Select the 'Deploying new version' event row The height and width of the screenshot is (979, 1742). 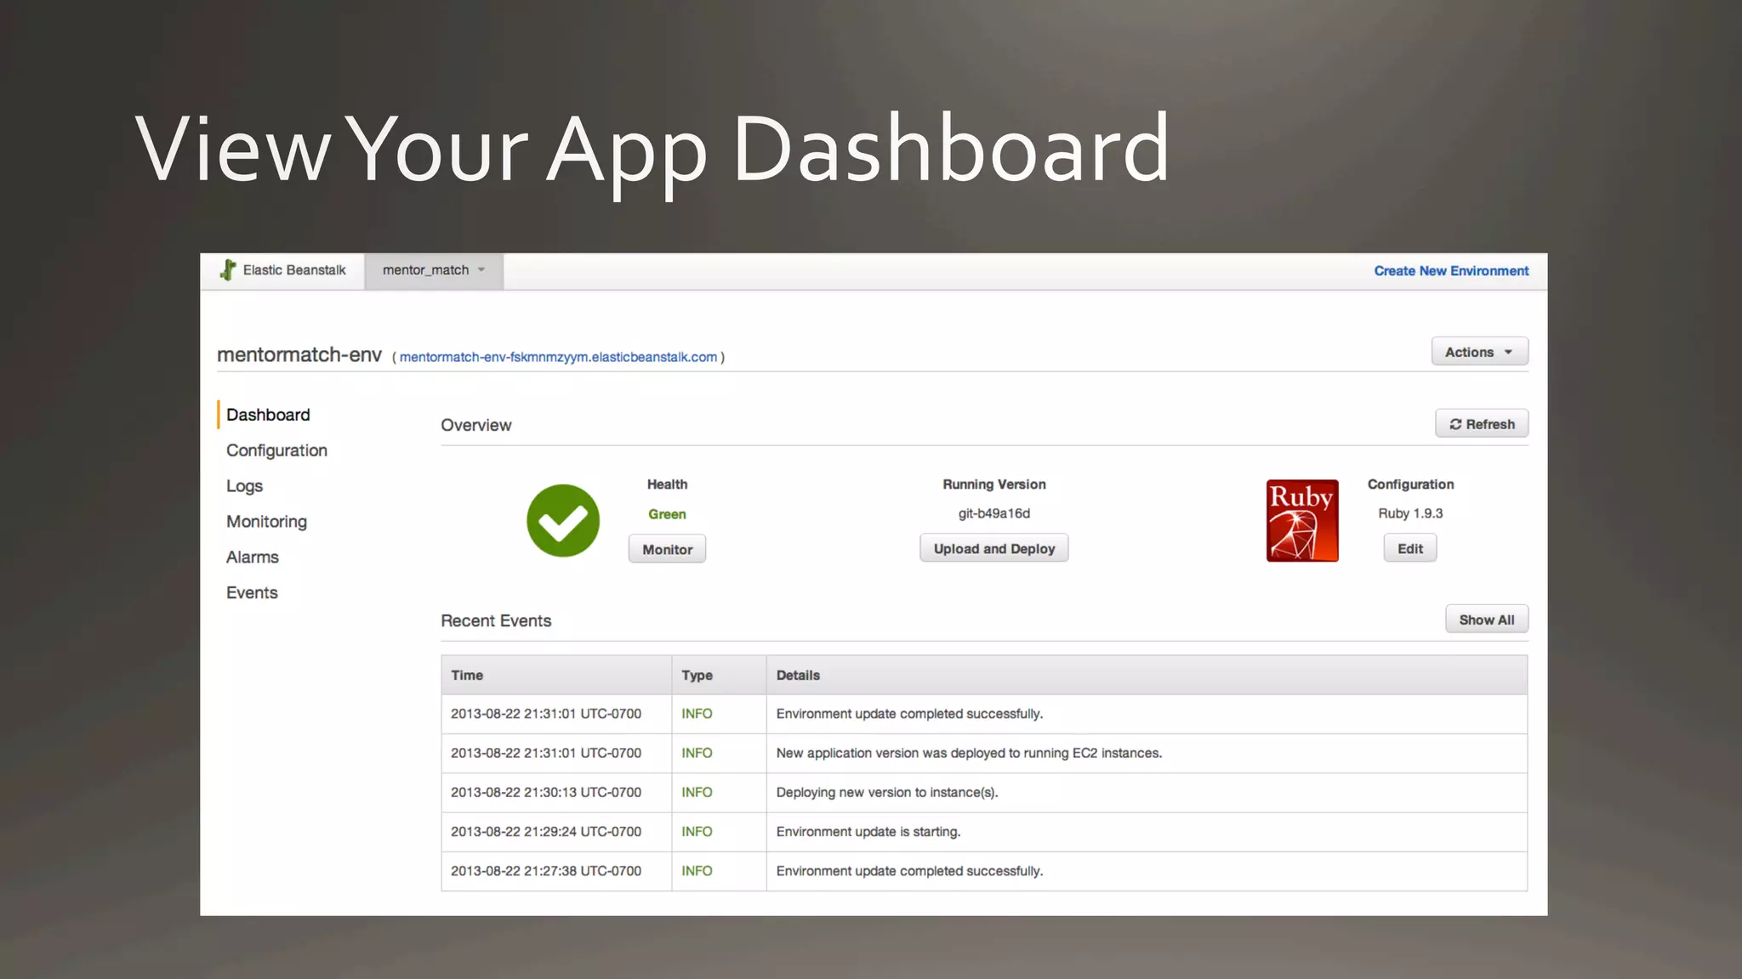(886, 793)
